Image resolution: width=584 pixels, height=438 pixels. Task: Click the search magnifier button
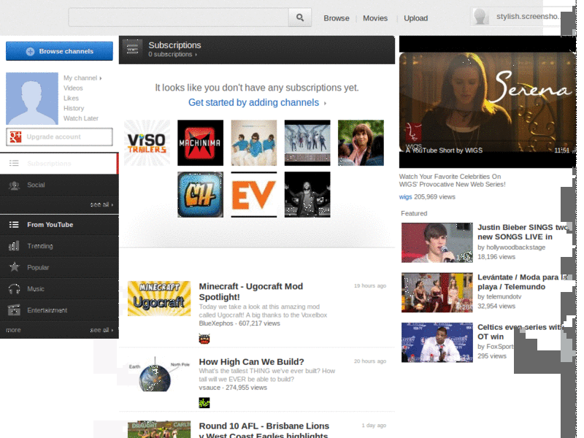[x=300, y=18]
